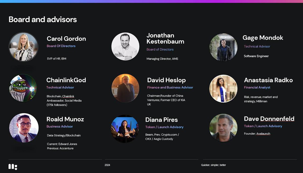Click the 'Board and advisors' heading

(x=43, y=19)
